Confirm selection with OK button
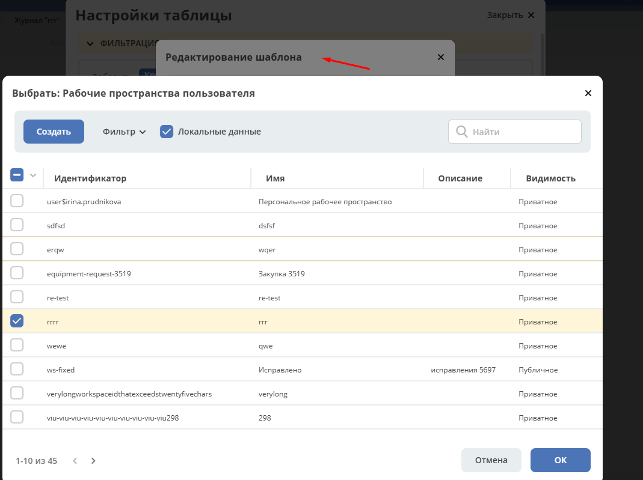The height and width of the screenshot is (480, 643). pos(560,460)
